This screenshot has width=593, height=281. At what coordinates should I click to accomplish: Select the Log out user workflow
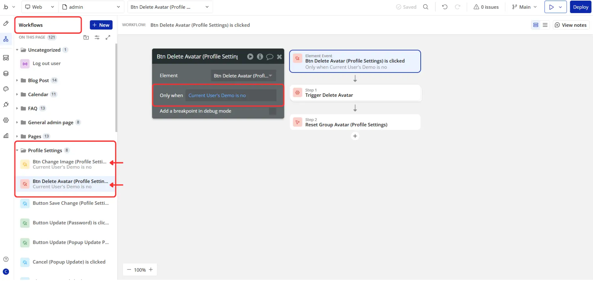[x=47, y=63]
